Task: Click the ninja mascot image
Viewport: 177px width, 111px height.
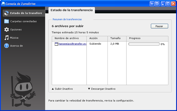Action: click(x=23, y=89)
